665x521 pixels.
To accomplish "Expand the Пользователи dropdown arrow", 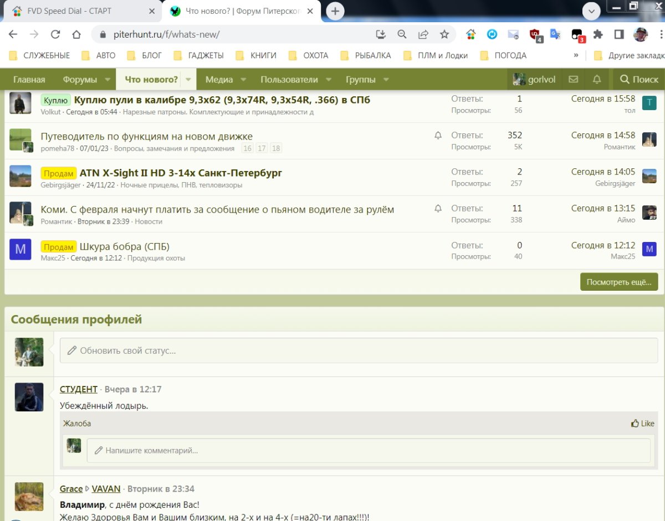I will click(x=329, y=80).
